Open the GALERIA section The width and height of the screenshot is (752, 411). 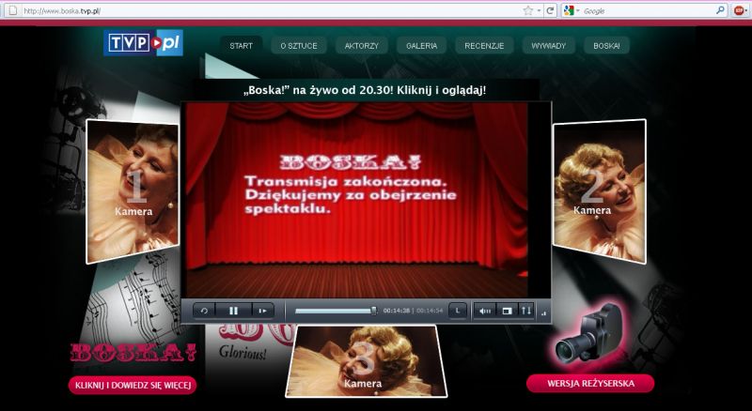point(421,46)
